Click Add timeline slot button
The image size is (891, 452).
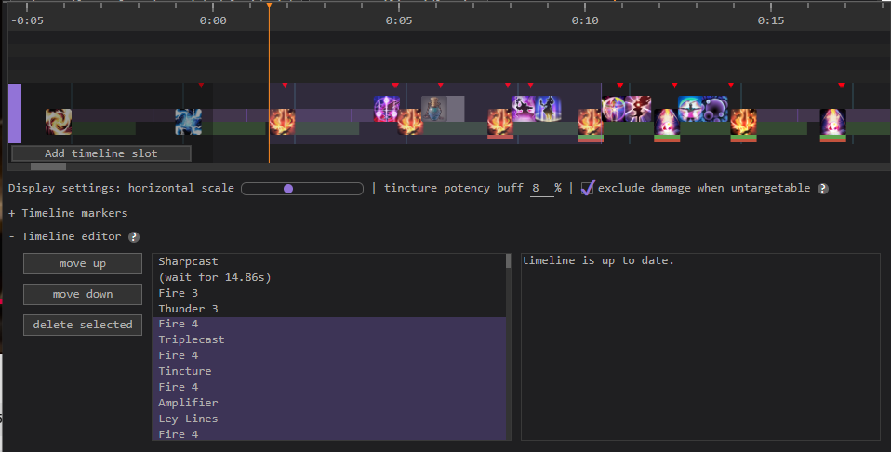[x=100, y=153]
